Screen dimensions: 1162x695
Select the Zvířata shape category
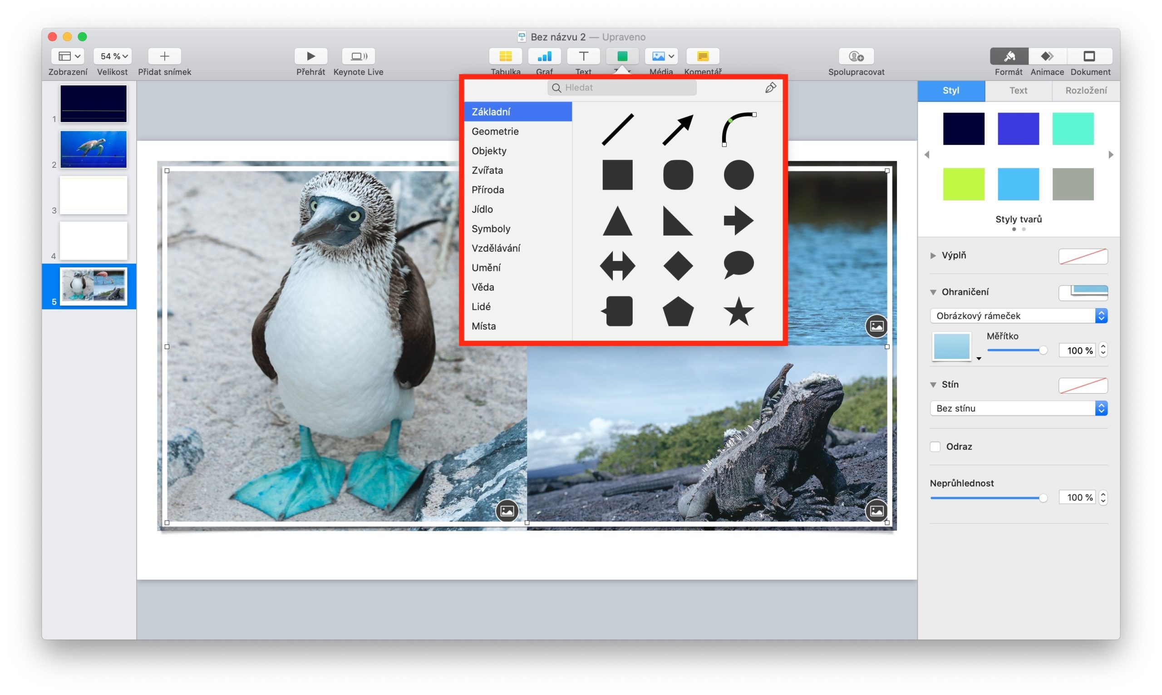(x=487, y=170)
